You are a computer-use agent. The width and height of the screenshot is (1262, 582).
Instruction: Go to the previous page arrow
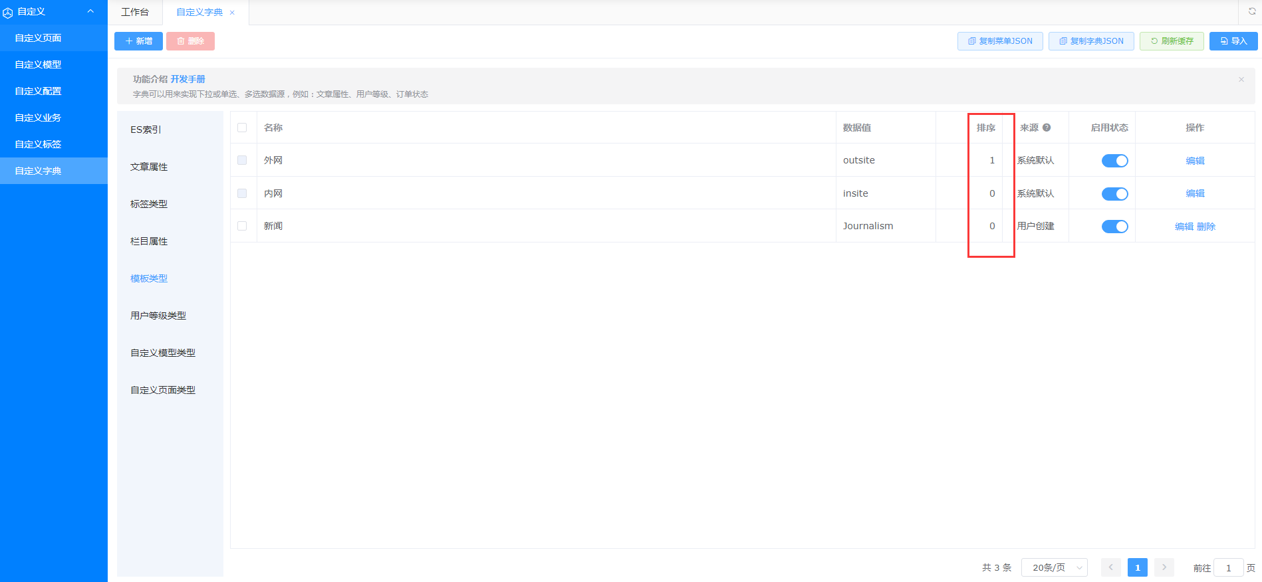(x=1110, y=567)
